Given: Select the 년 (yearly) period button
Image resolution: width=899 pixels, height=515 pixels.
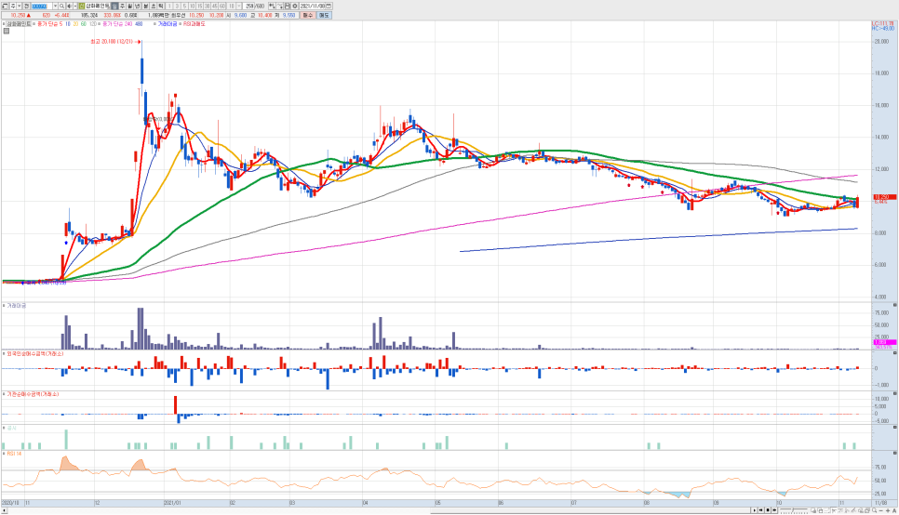Looking at the screenshot, I should [x=138, y=6].
